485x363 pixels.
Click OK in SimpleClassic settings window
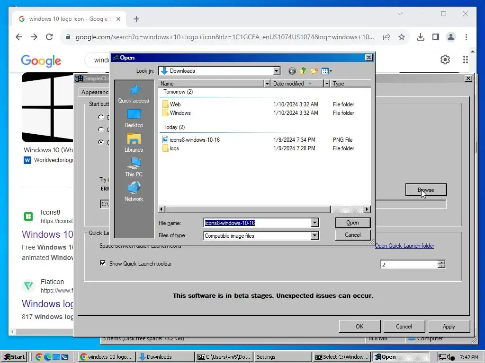[359, 327]
